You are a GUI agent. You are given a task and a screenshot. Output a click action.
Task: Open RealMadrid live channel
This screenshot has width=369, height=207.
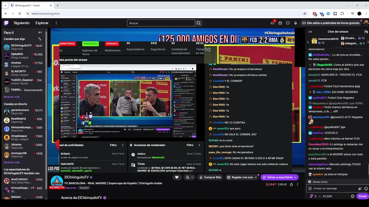[x=23, y=120]
